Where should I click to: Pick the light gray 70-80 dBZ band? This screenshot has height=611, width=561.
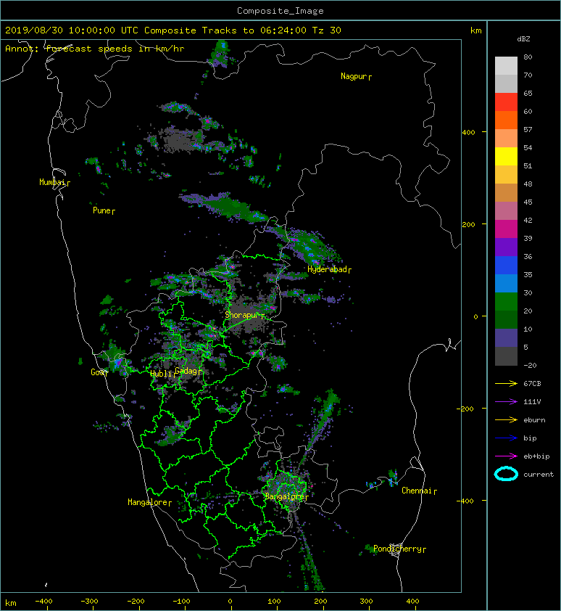coord(506,66)
